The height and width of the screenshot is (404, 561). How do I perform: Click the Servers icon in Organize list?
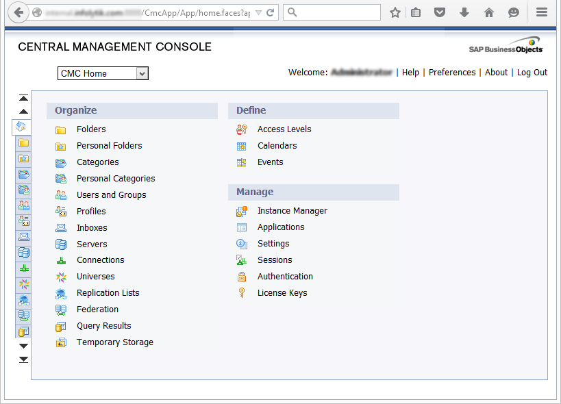pos(61,244)
